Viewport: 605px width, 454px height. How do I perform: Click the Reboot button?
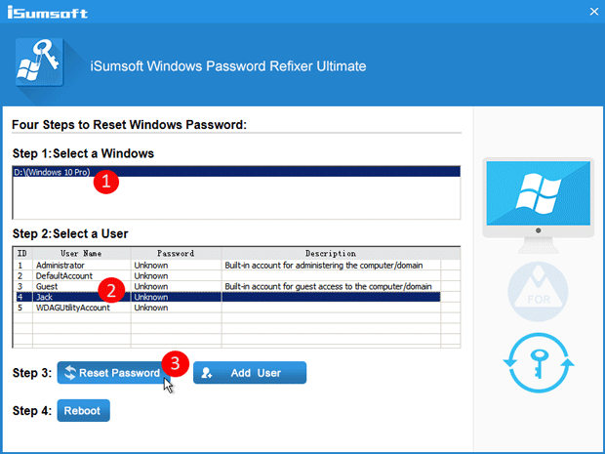(83, 410)
